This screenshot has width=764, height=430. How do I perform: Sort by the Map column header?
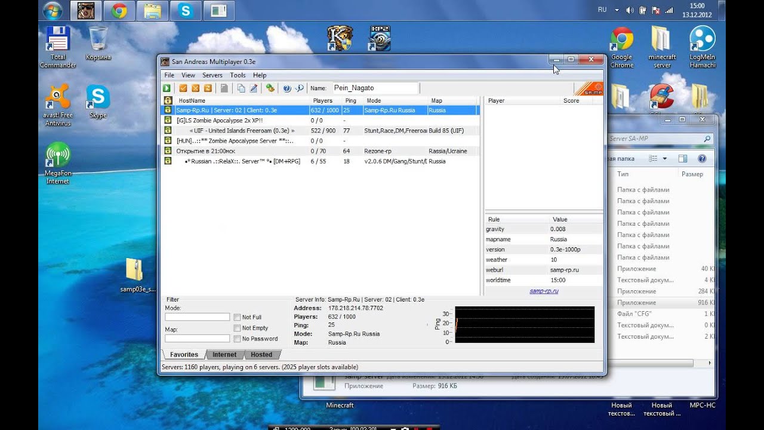tap(452, 101)
